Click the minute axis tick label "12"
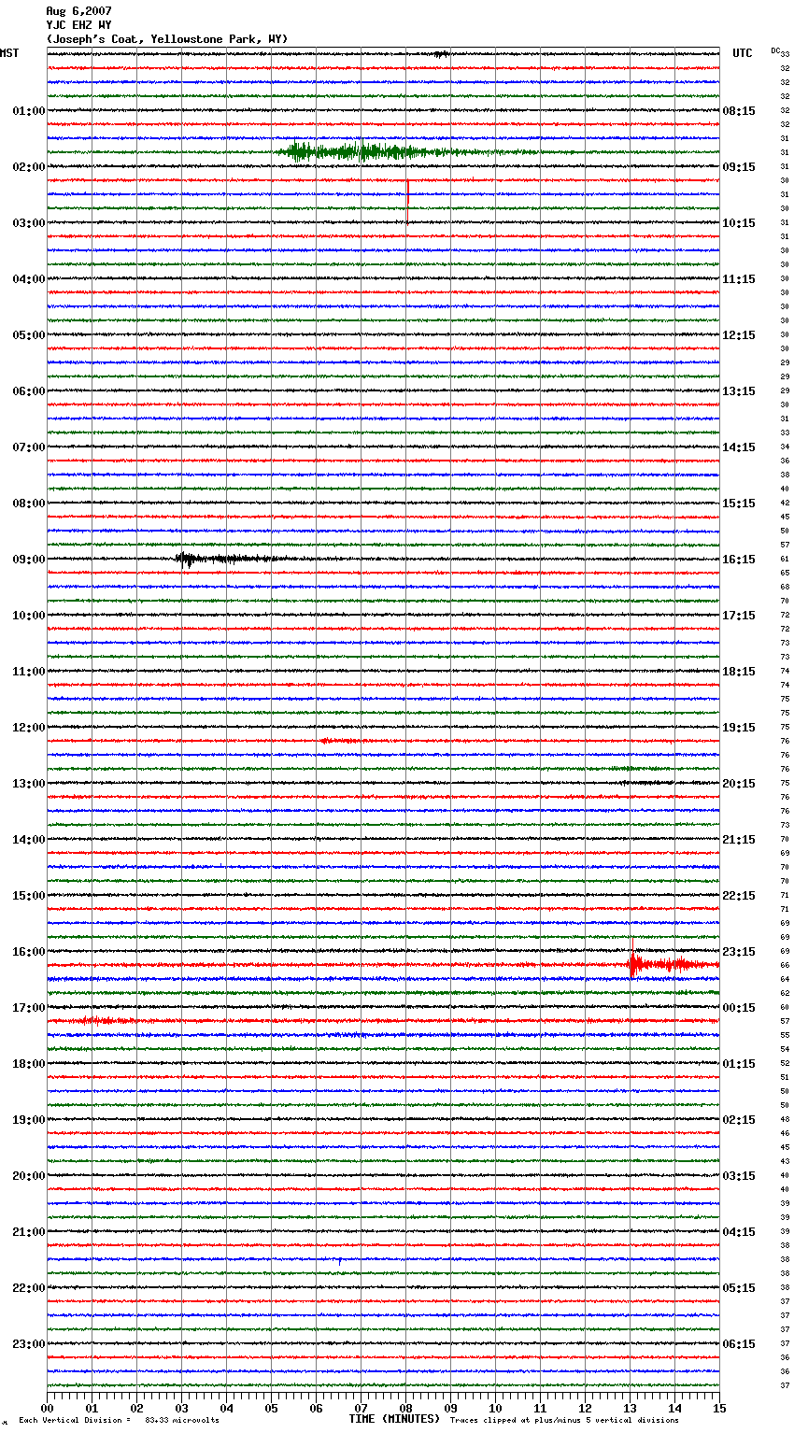Image resolution: width=794 pixels, height=1433 pixels. click(585, 1408)
